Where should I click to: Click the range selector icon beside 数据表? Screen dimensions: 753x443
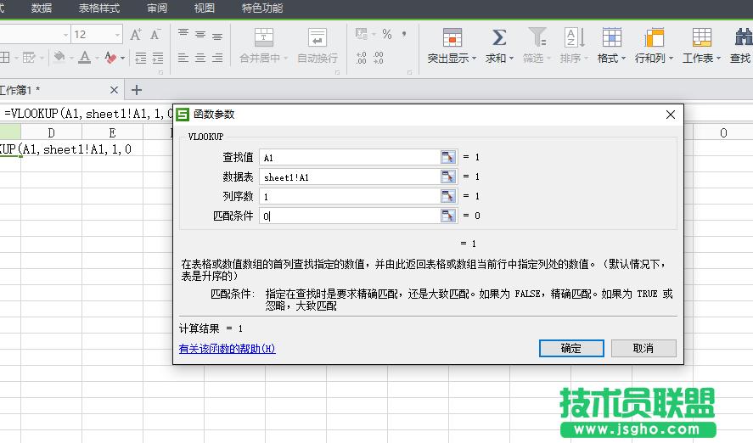point(448,177)
